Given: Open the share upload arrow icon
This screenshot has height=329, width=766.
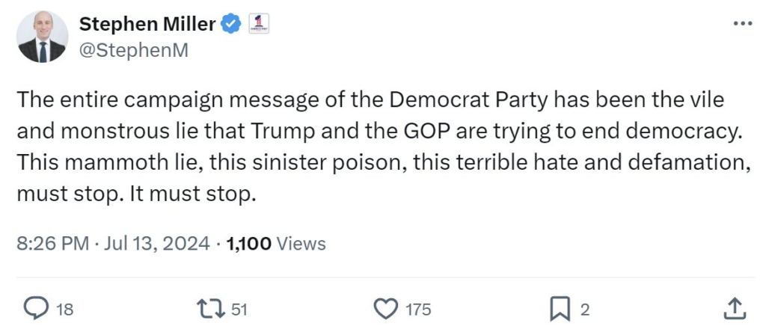Looking at the screenshot, I should [x=735, y=307].
